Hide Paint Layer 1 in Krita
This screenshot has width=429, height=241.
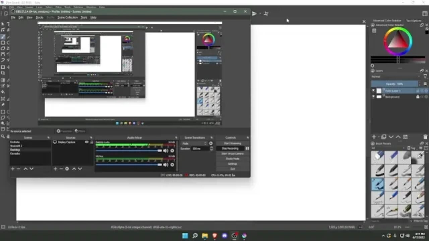373,91
